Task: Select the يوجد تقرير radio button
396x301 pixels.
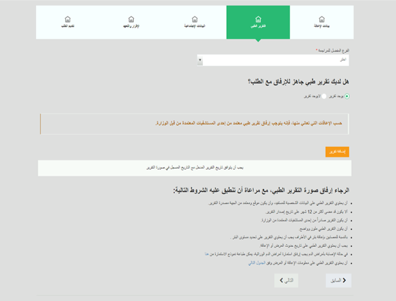Action: click(347, 96)
